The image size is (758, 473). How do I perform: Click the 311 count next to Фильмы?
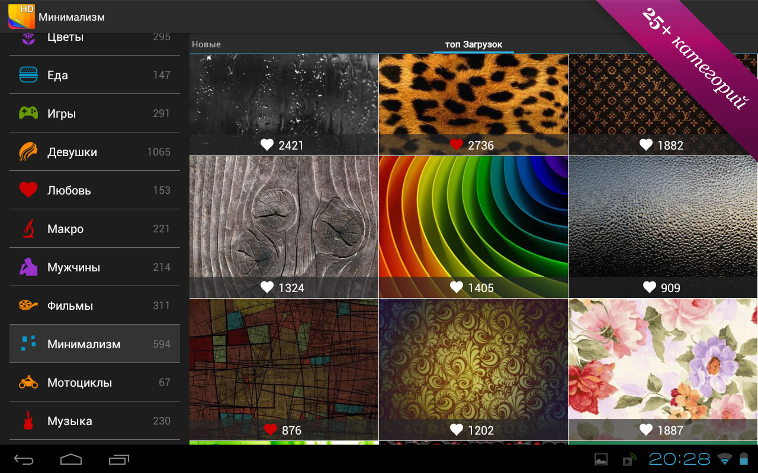pyautogui.click(x=162, y=306)
